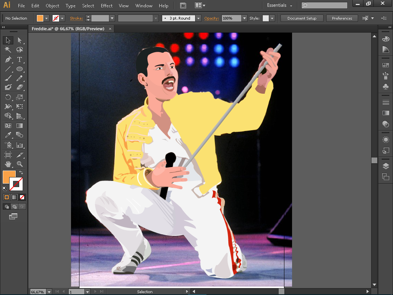
Task: Select the Pen tool
Action: click(x=8, y=60)
